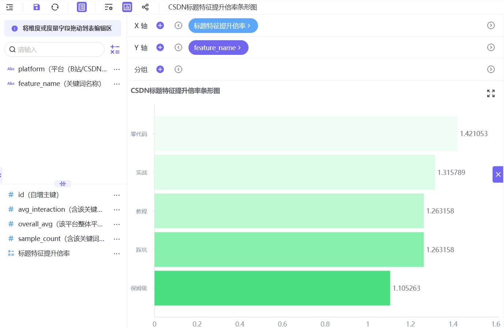Collapse the sidebar with the indent icon
This screenshot has width=504, height=328.
click(10, 7)
